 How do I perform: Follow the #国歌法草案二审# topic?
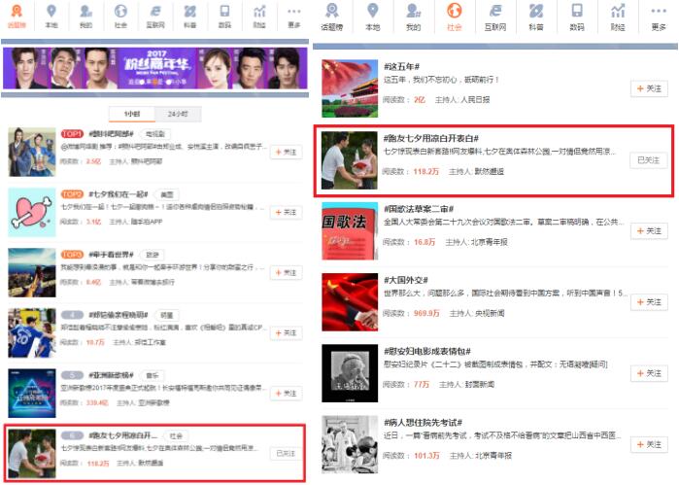[x=649, y=230]
